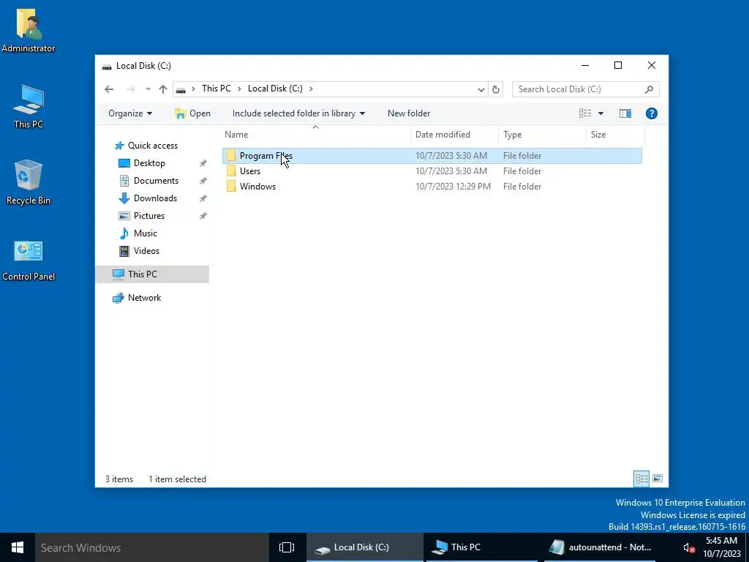Go back with the Back arrow
Screen dimensions: 749x562
(x=109, y=89)
